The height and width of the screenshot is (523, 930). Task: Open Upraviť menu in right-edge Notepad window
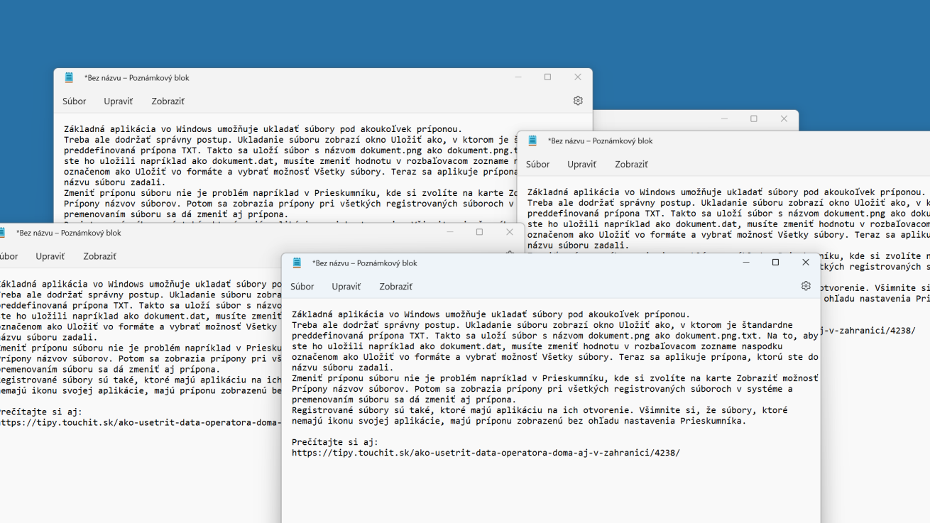(x=581, y=165)
